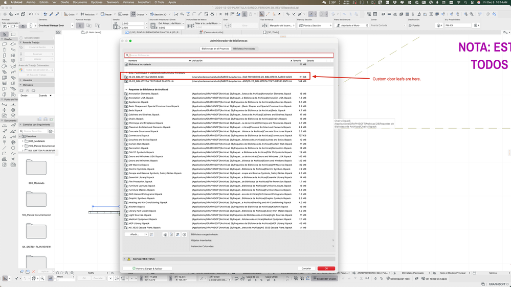The image size is (511, 287).
Task: Open the Archivo menu
Action: pos(31,2)
